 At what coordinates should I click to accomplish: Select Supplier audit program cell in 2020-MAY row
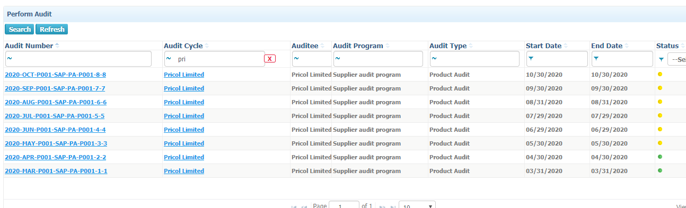pos(367,143)
